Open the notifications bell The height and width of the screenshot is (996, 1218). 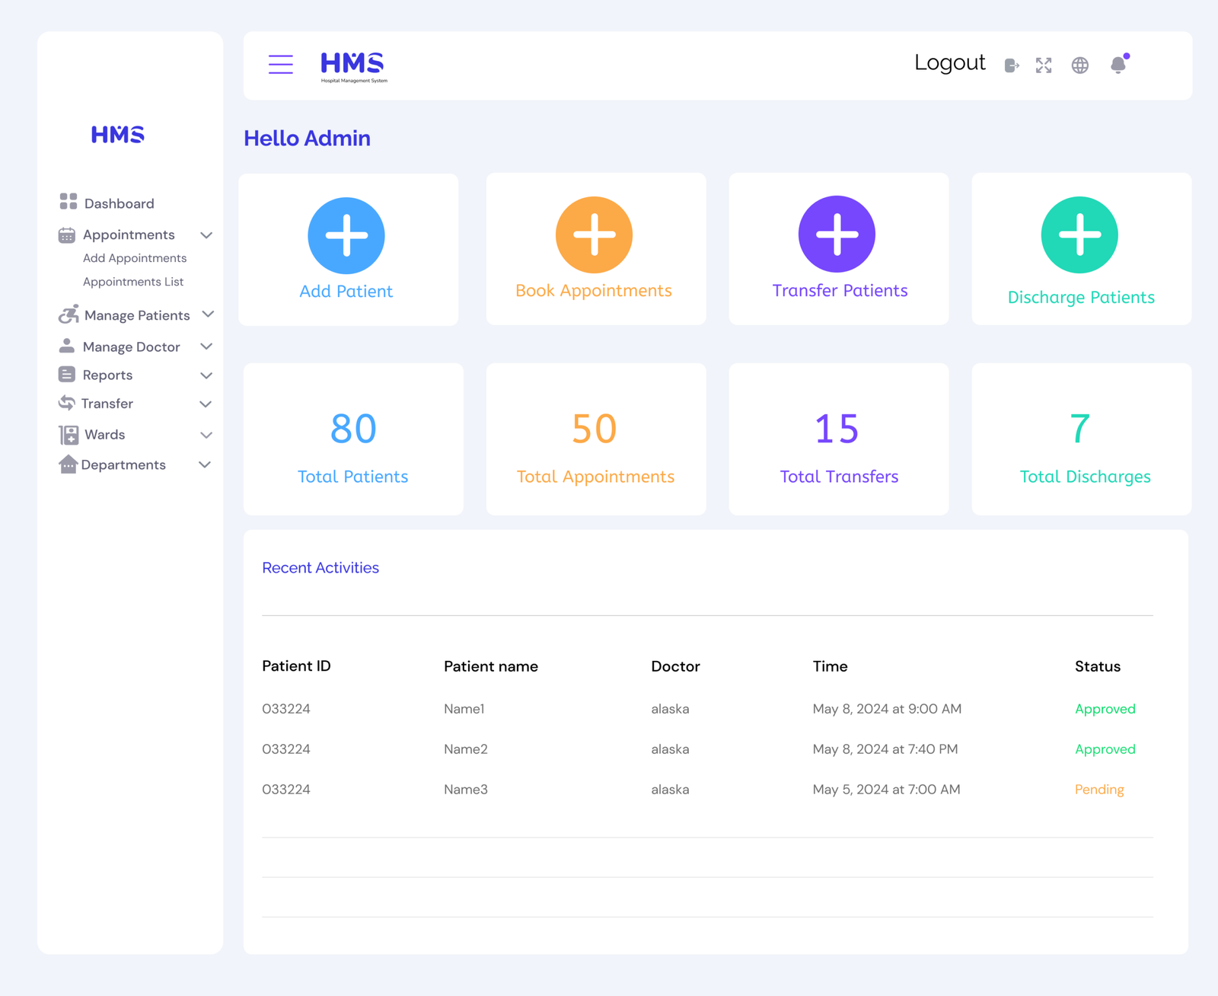[x=1118, y=65]
